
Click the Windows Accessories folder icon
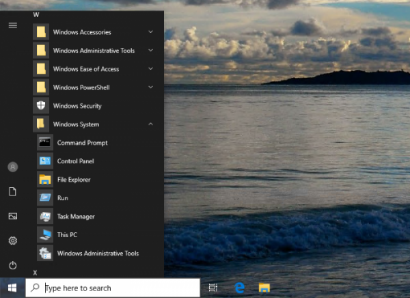pos(41,32)
